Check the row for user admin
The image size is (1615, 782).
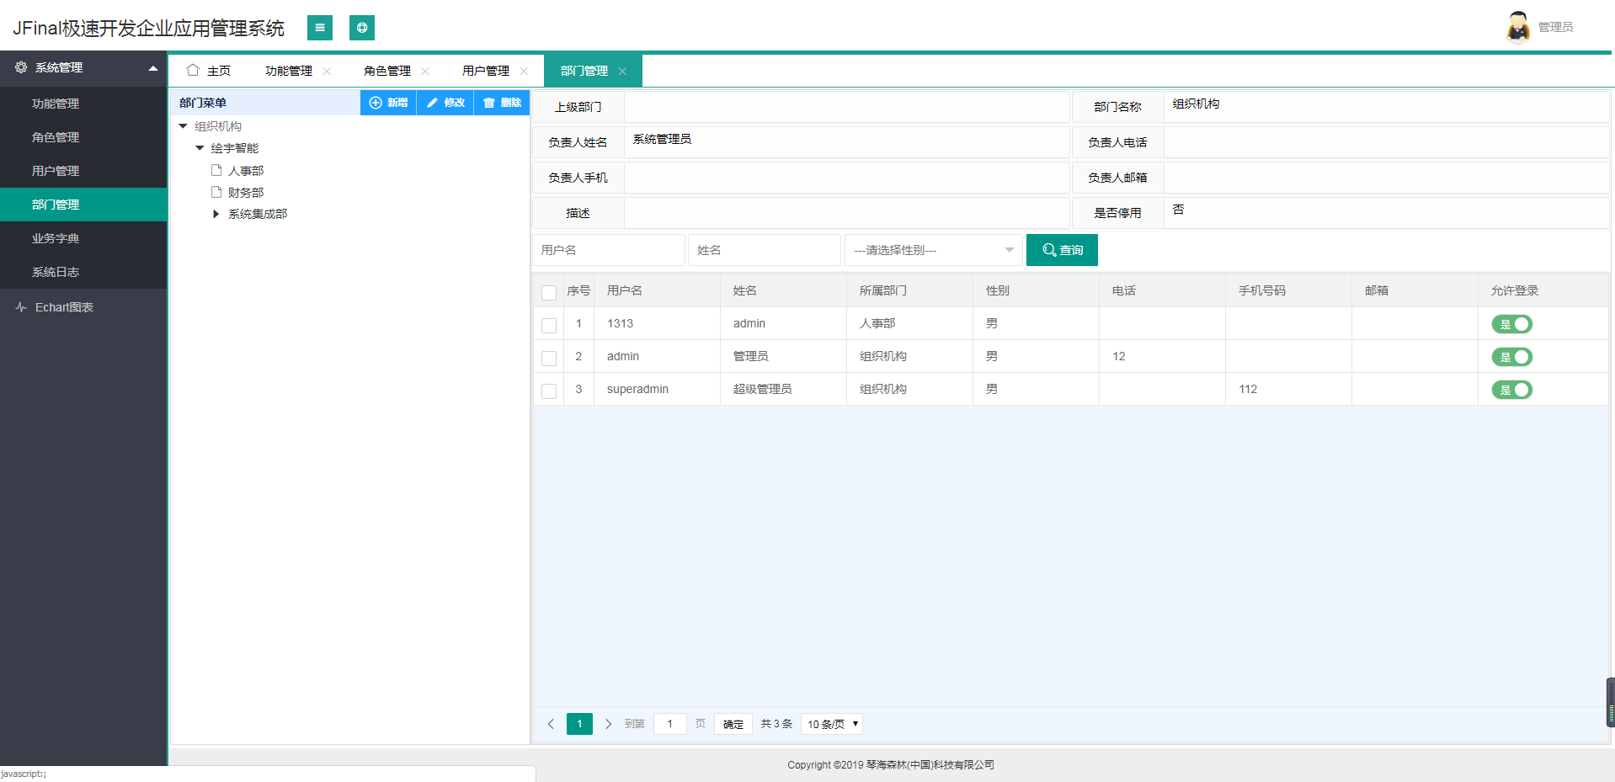(x=549, y=358)
